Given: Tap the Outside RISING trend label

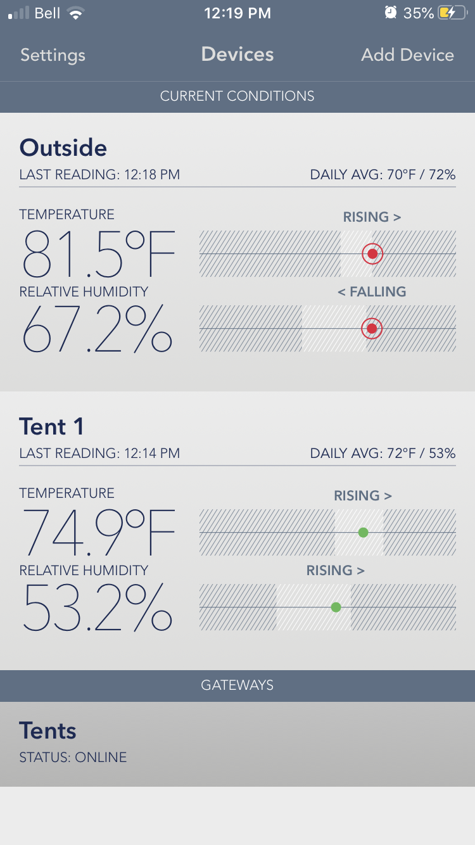Looking at the screenshot, I should coord(372,217).
